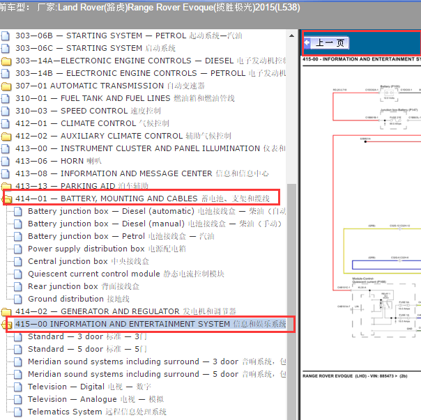Open 413—00 Instrument Cluster and Panel Illumination
This screenshot has height=420, width=421.
pos(151,148)
